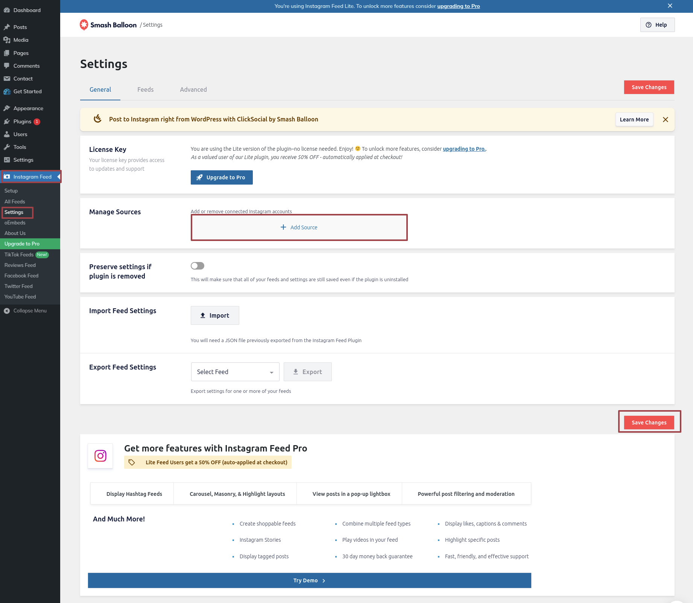Screen dimensions: 693x603
Task: Click Carousel, Masonry, & Highlight layouts tab
Action: tap(235, 494)
